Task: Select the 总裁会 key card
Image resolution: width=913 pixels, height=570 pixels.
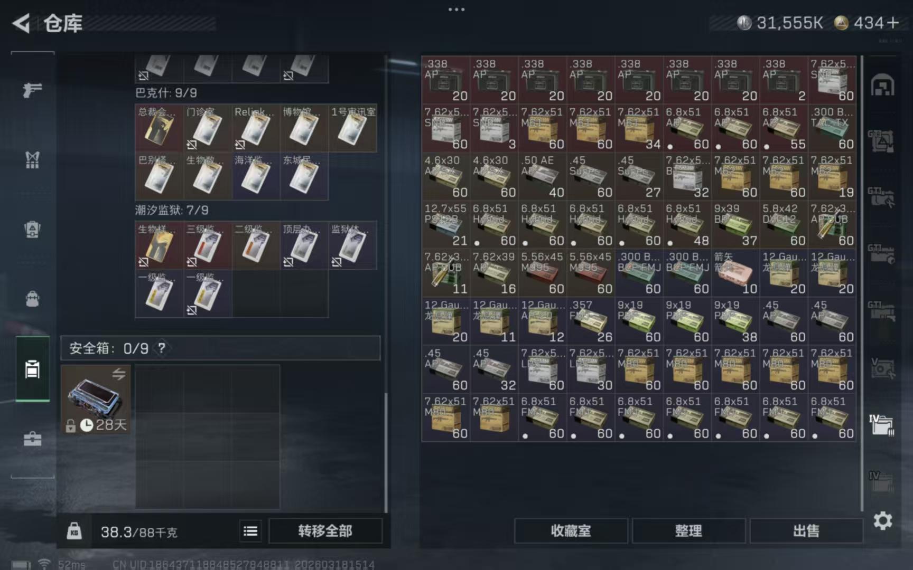Action: [159, 128]
